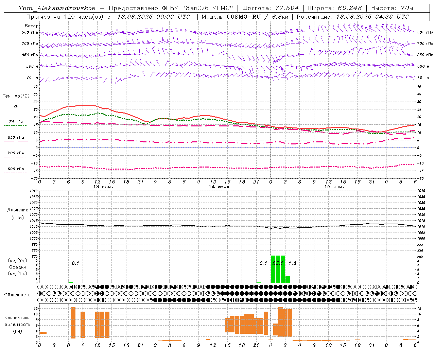Select the 10 м wind level label at left
The width and height of the screenshot is (435, 348).
[x=33, y=77]
